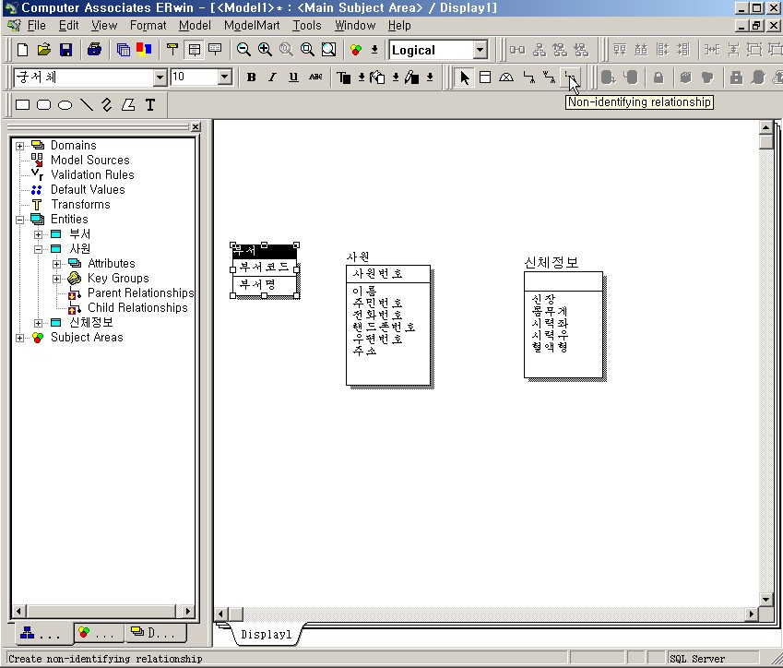Save the current model
This screenshot has width=783, height=668.
(x=65, y=50)
